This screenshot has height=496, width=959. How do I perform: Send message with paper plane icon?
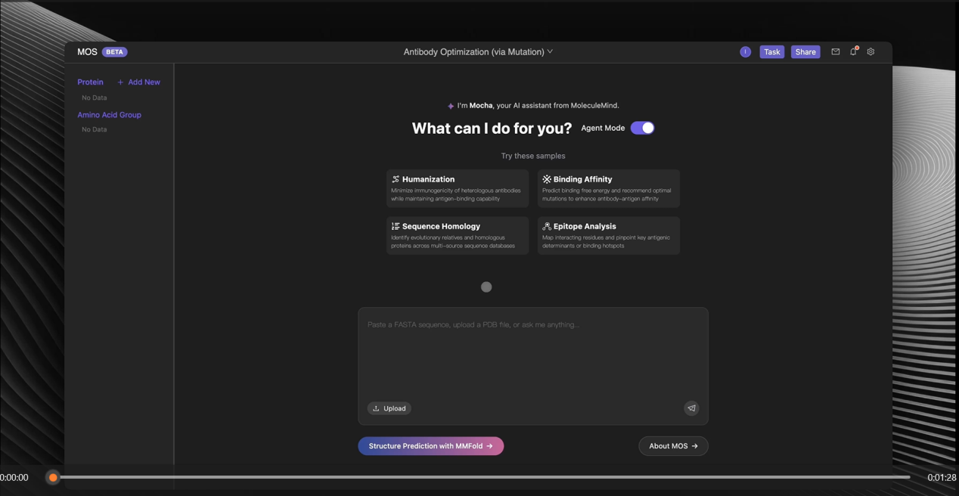pos(691,408)
